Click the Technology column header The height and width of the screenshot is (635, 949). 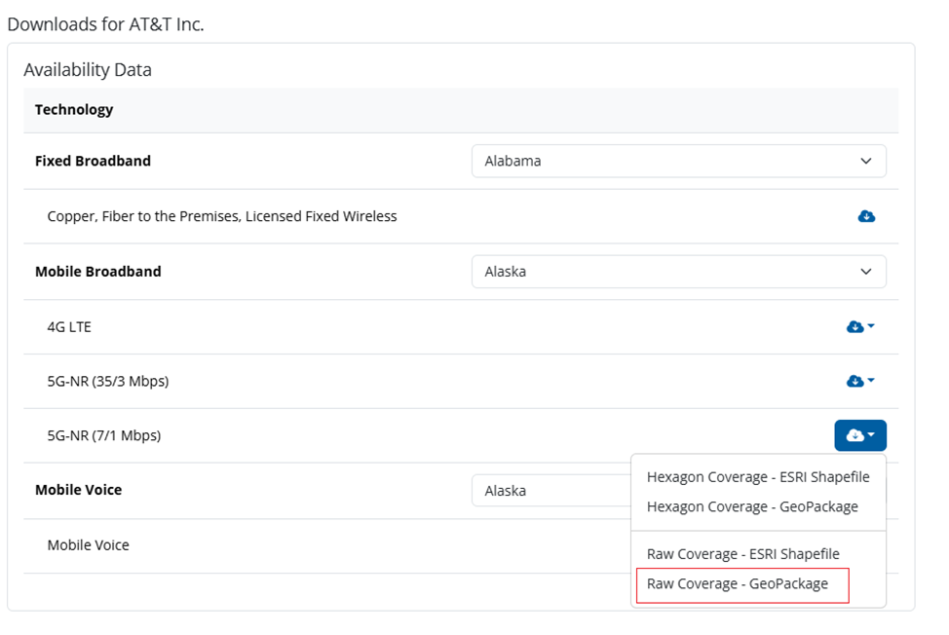pos(74,110)
